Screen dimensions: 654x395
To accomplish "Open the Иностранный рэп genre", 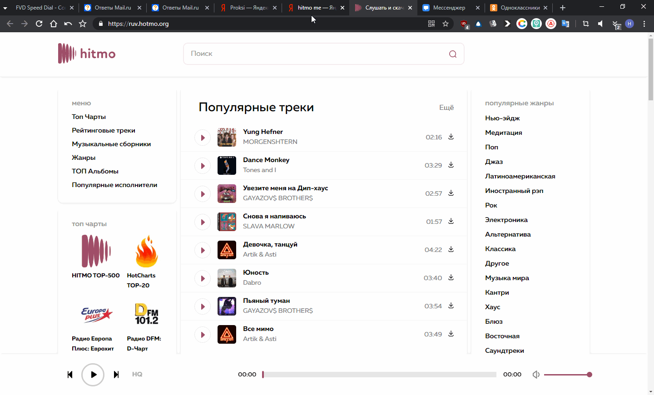I will click(x=514, y=191).
